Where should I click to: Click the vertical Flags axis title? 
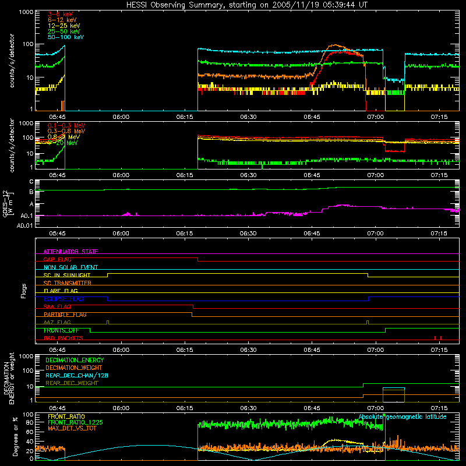(24, 291)
